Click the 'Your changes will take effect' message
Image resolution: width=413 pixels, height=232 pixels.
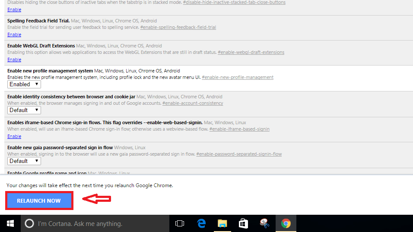[x=90, y=185]
